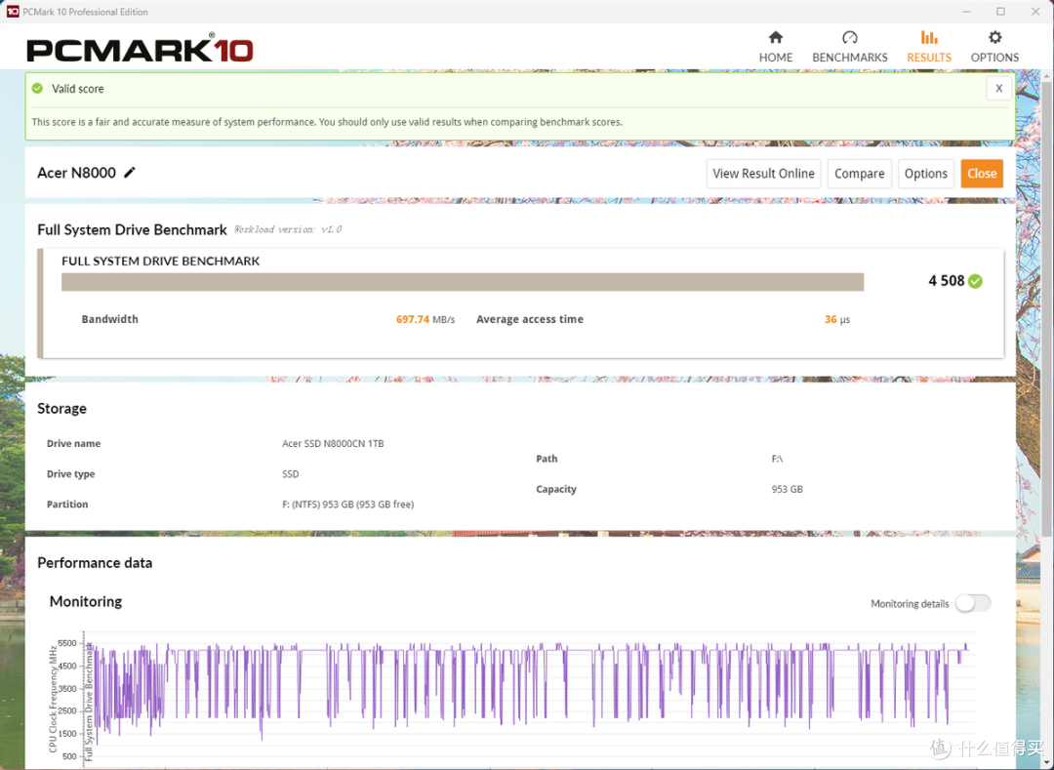Screen dimensions: 1054x770
Task: Click the Performance data heading
Action: (x=95, y=563)
